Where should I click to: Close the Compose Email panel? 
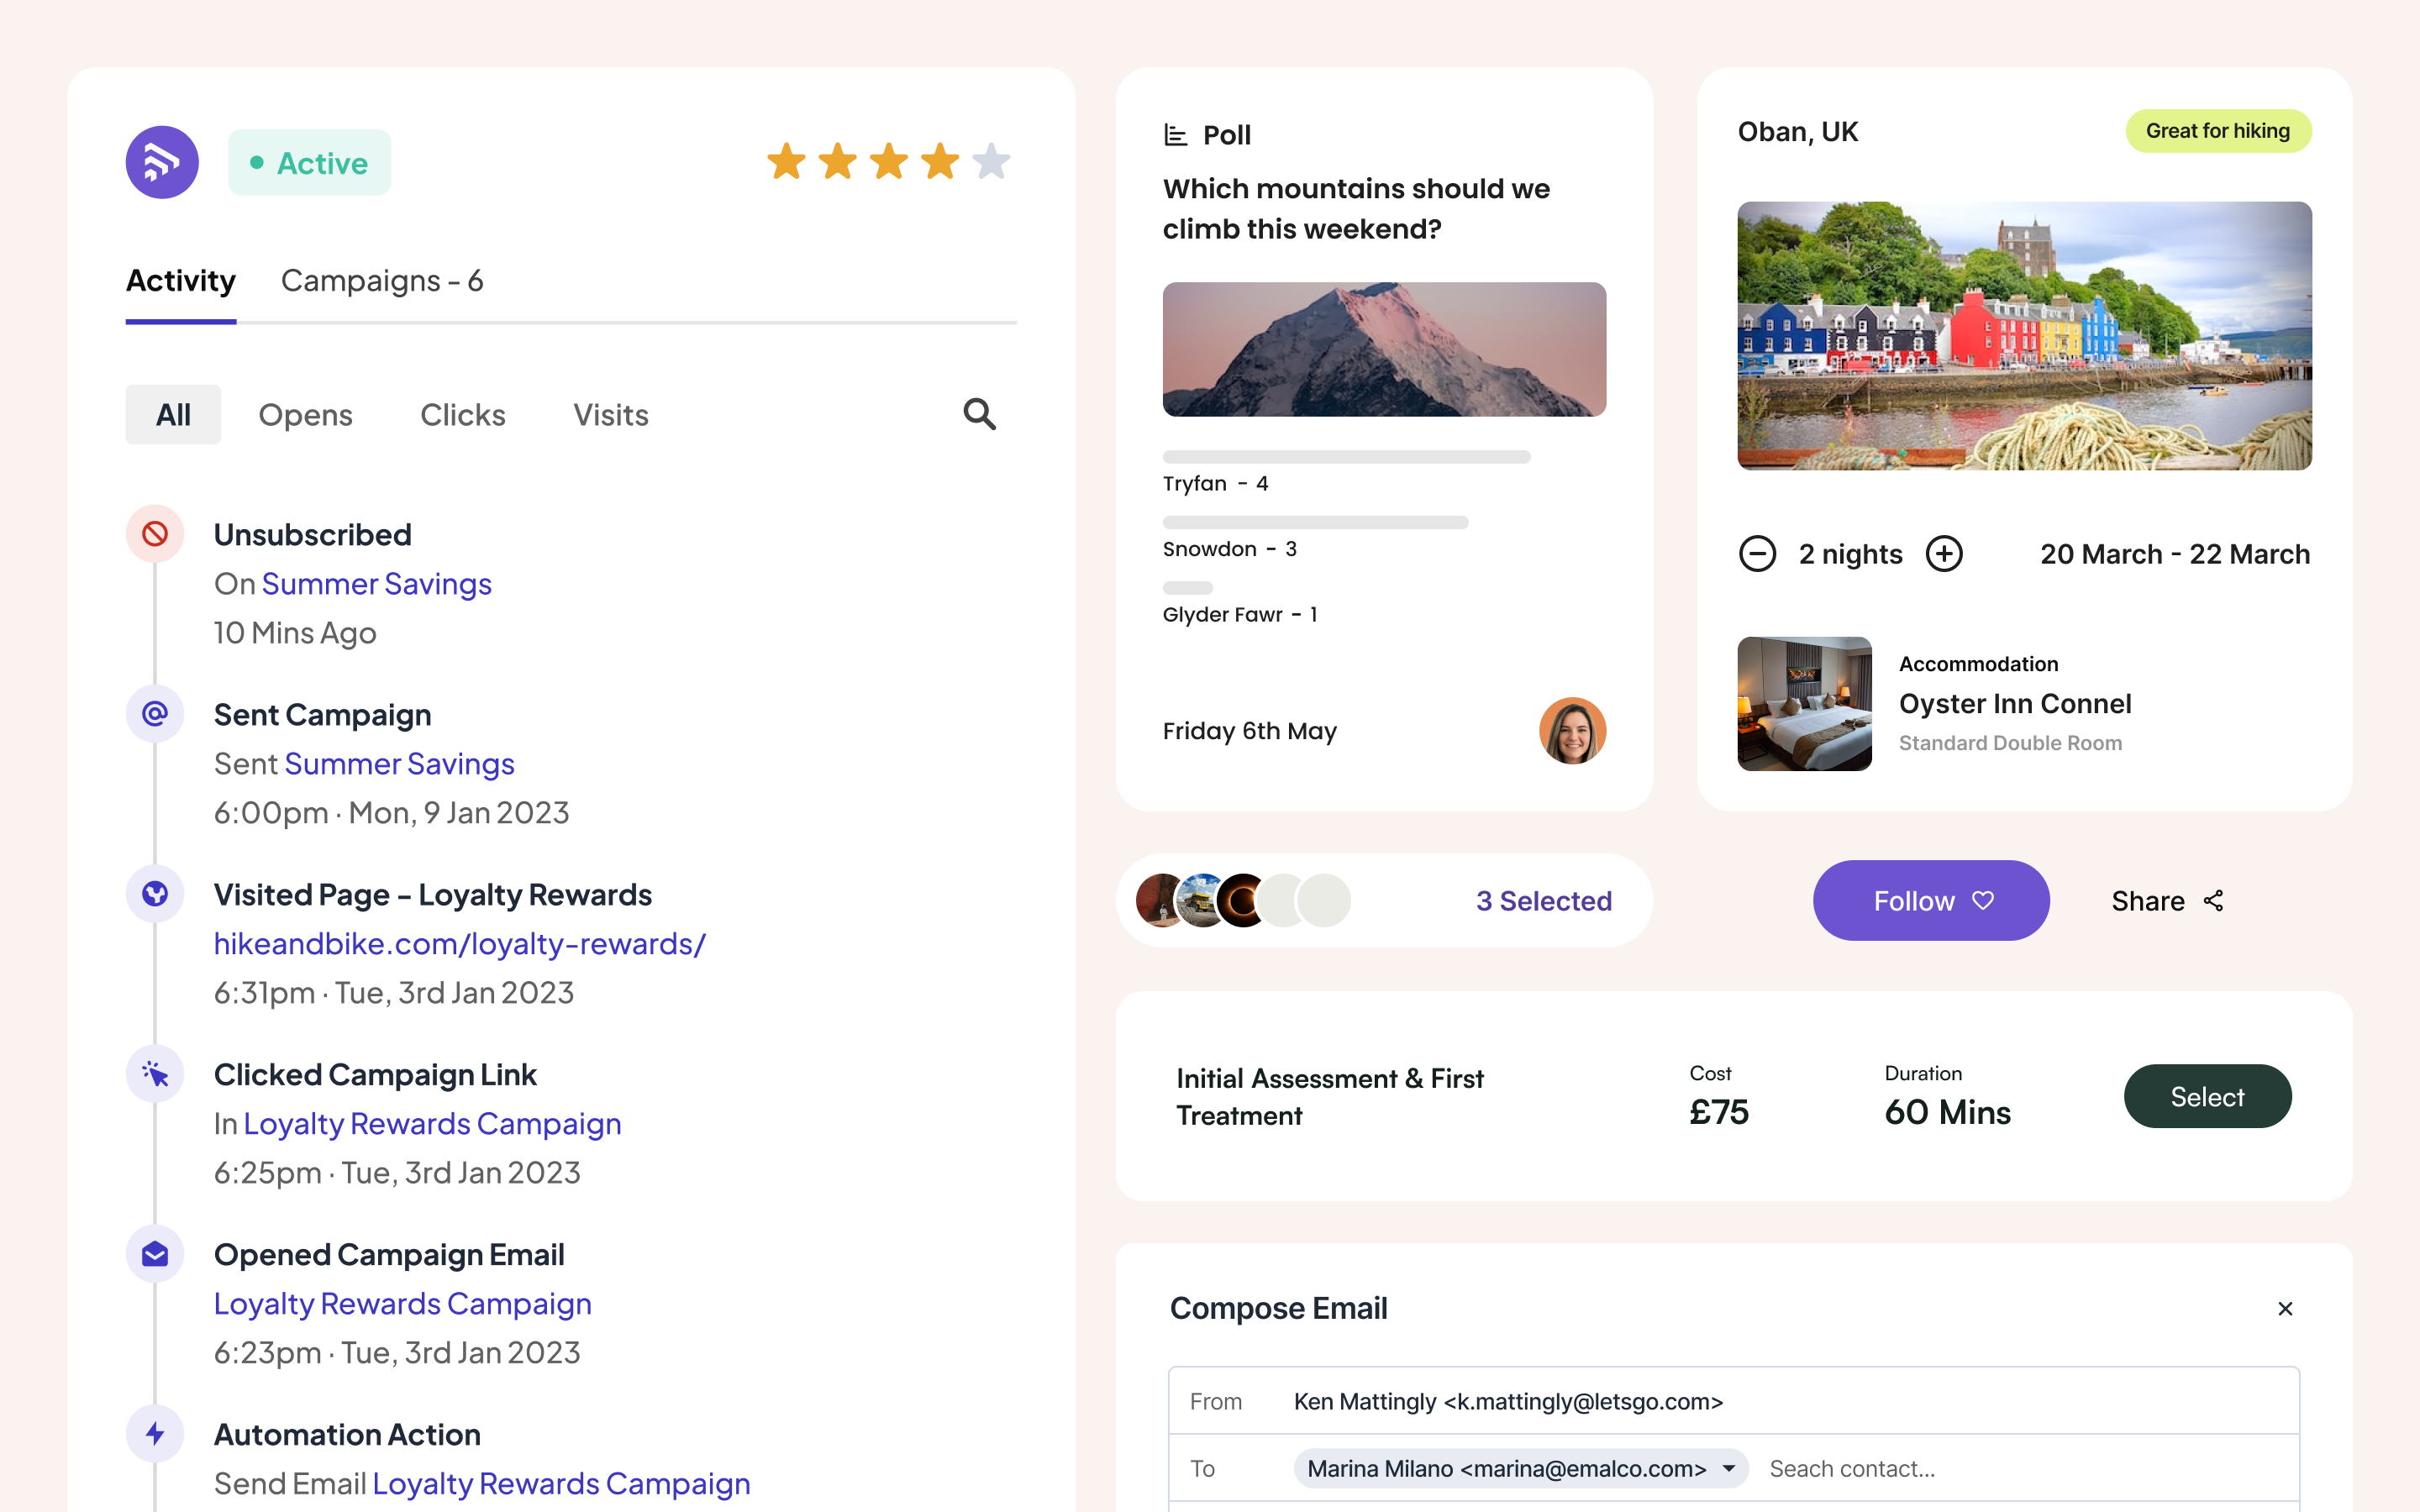point(2285,1309)
